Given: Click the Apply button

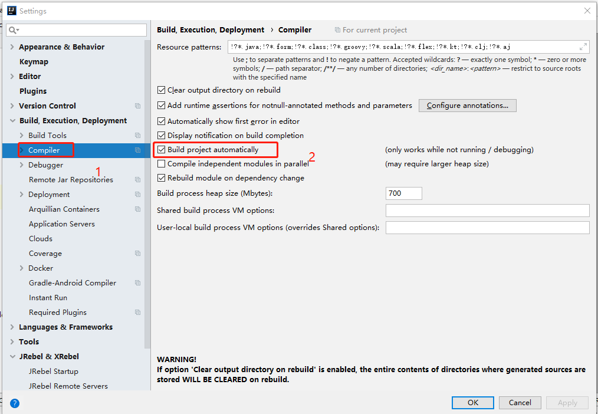Looking at the screenshot, I should (x=567, y=403).
